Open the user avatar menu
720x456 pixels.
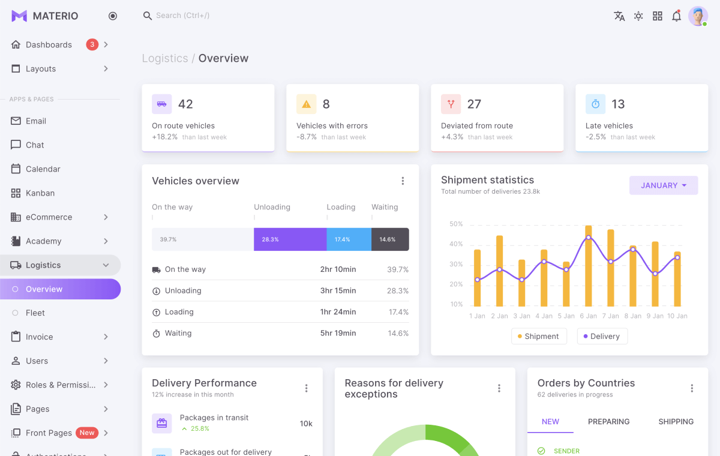click(698, 16)
